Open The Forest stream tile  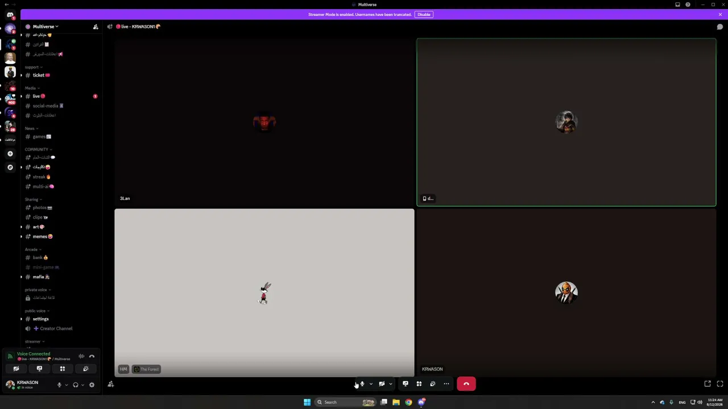(x=264, y=293)
